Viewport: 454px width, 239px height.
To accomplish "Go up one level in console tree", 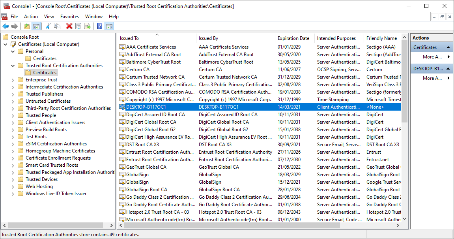I will (x=27, y=26).
